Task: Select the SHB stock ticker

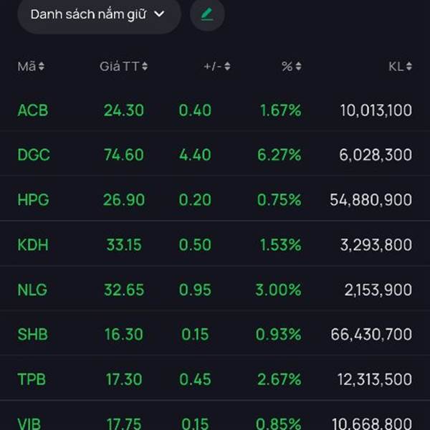Action: click(33, 335)
